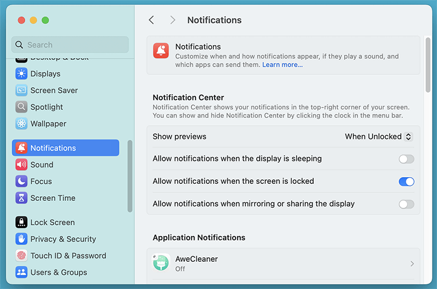Open Lock Screen settings
Screen dimensions: 437x289
(x=66, y=222)
